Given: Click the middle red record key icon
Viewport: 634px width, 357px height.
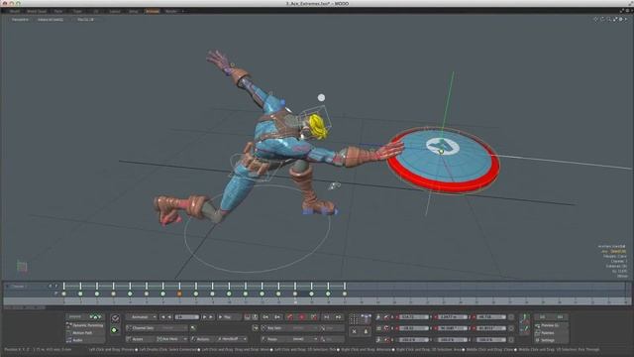Looking at the screenshot, I should click(x=302, y=317).
